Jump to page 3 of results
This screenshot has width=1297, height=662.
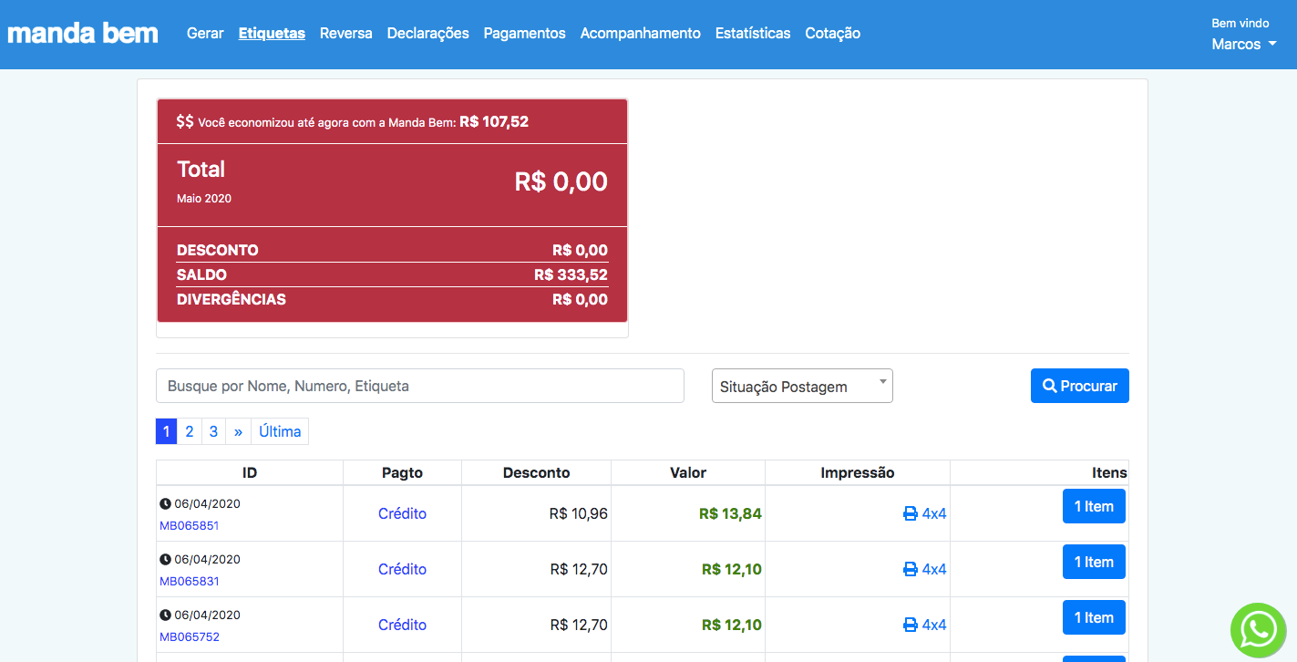click(x=213, y=431)
